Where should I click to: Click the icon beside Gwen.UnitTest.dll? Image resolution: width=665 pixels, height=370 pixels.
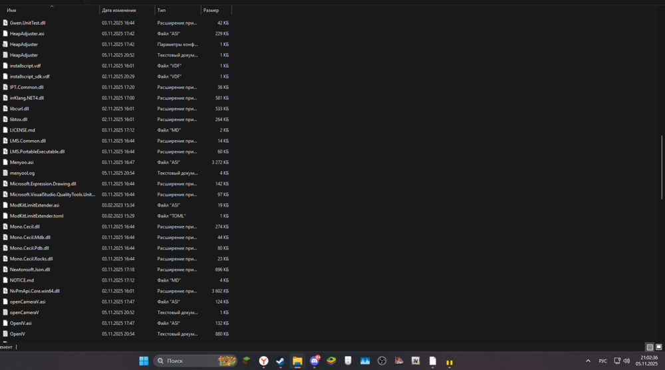(x=5, y=23)
